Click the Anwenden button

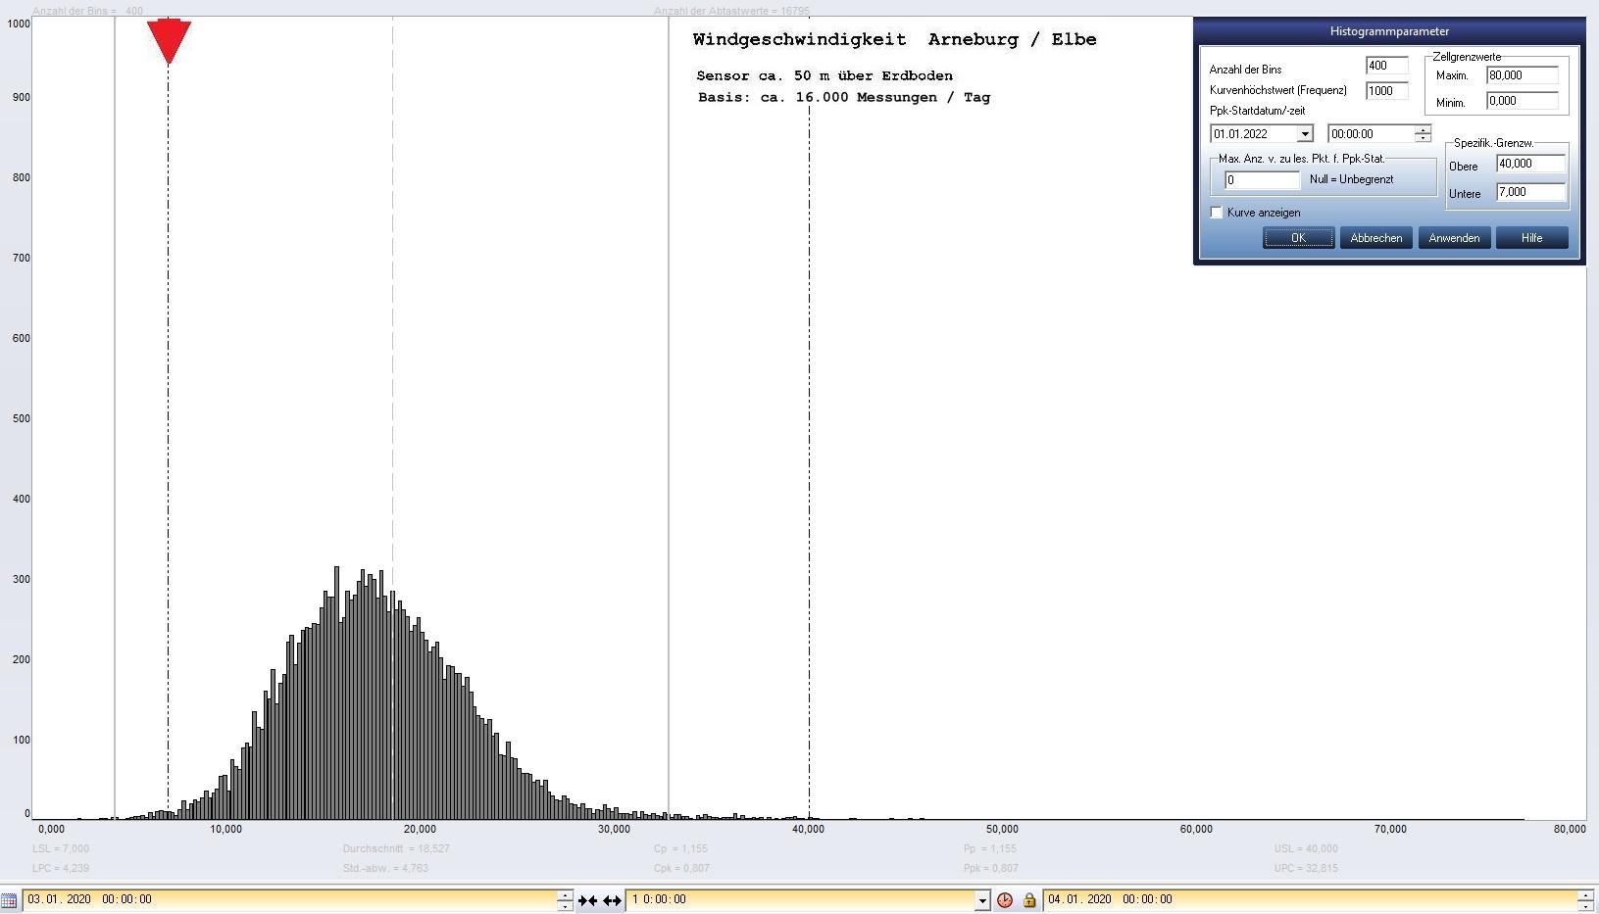pyautogui.click(x=1454, y=238)
